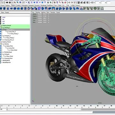This screenshot has width=115, height=115.
Task: Click the open scene folder icon
Action: click(7, 2)
